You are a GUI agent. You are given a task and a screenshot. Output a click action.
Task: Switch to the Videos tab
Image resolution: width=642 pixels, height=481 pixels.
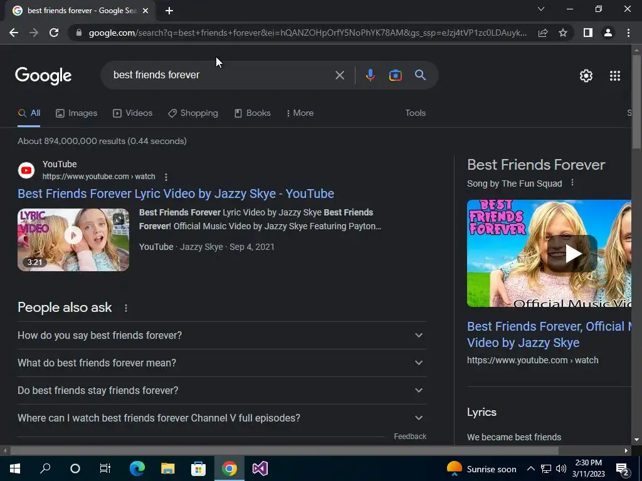pos(133,113)
